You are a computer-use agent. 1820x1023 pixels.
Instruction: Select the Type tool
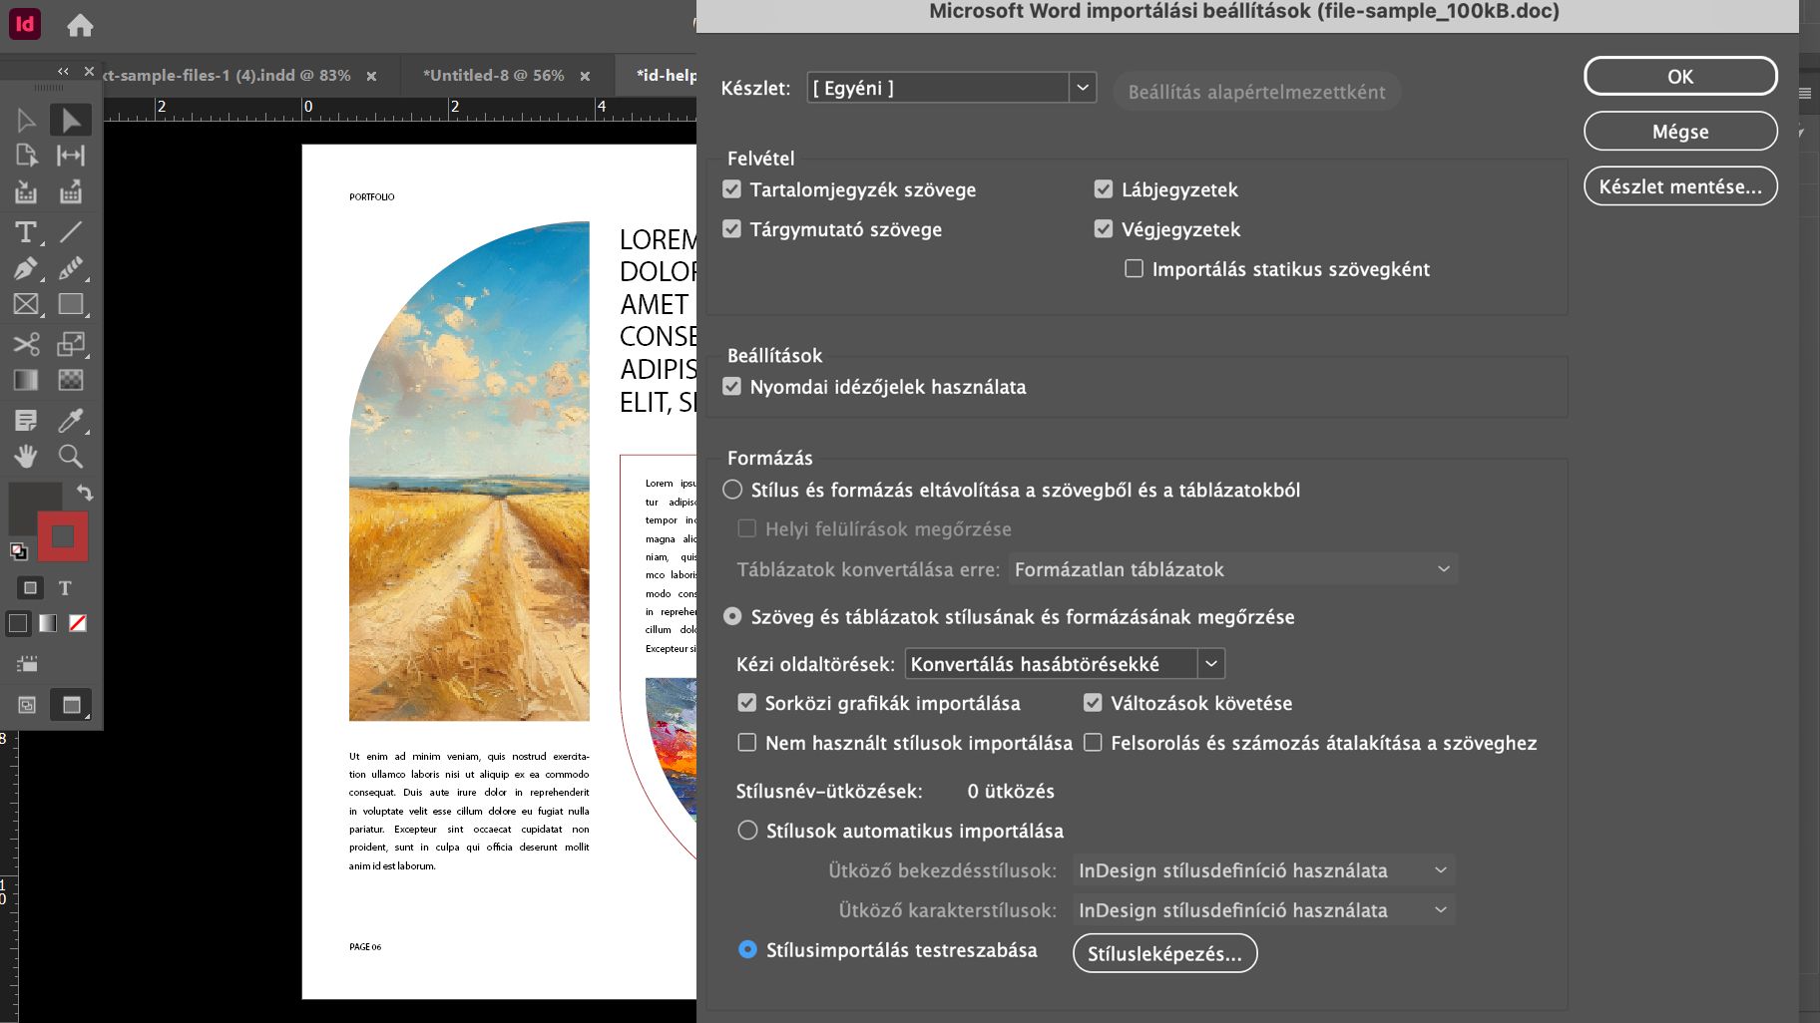pyautogui.click(x=26, y=232)
